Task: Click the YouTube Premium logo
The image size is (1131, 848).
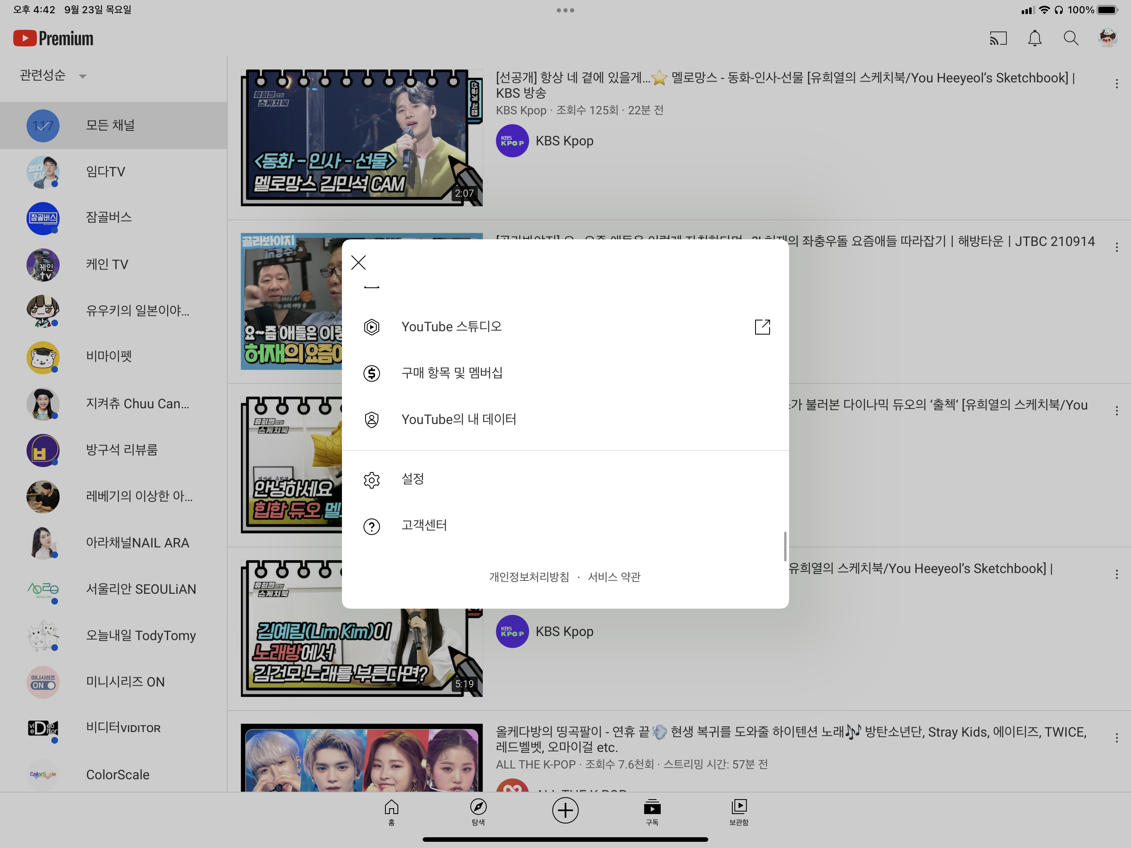Action: [53, 39]
